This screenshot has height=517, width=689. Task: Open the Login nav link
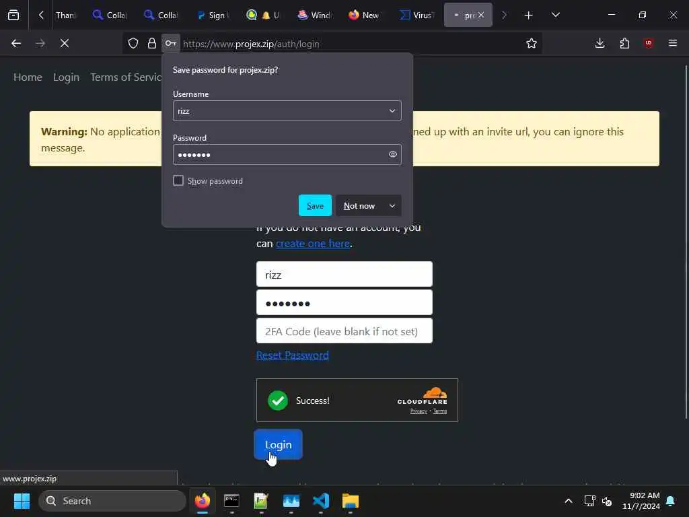click(67, 77)
